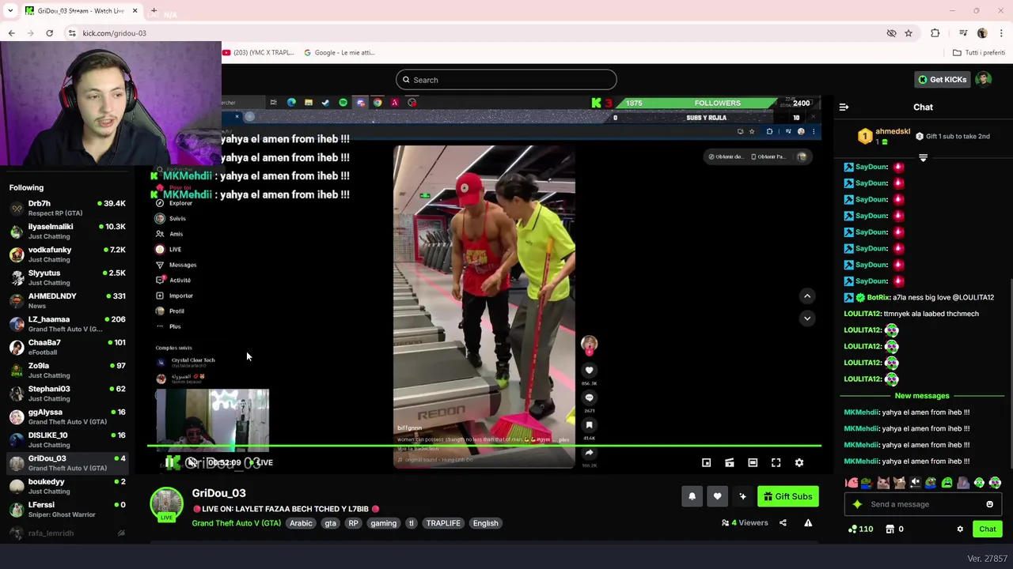Open the (203) YMC X TRAPL... bookmark
1013x569 pixels.
coord(258,53)
